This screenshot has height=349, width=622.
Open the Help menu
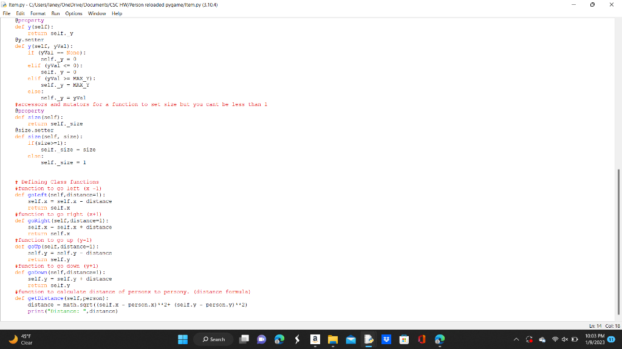[x=117, y=13]
